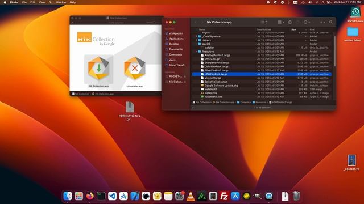Screen dimensions: 364x204
Task: Open the Edit menu
Action: pos(32,2)
